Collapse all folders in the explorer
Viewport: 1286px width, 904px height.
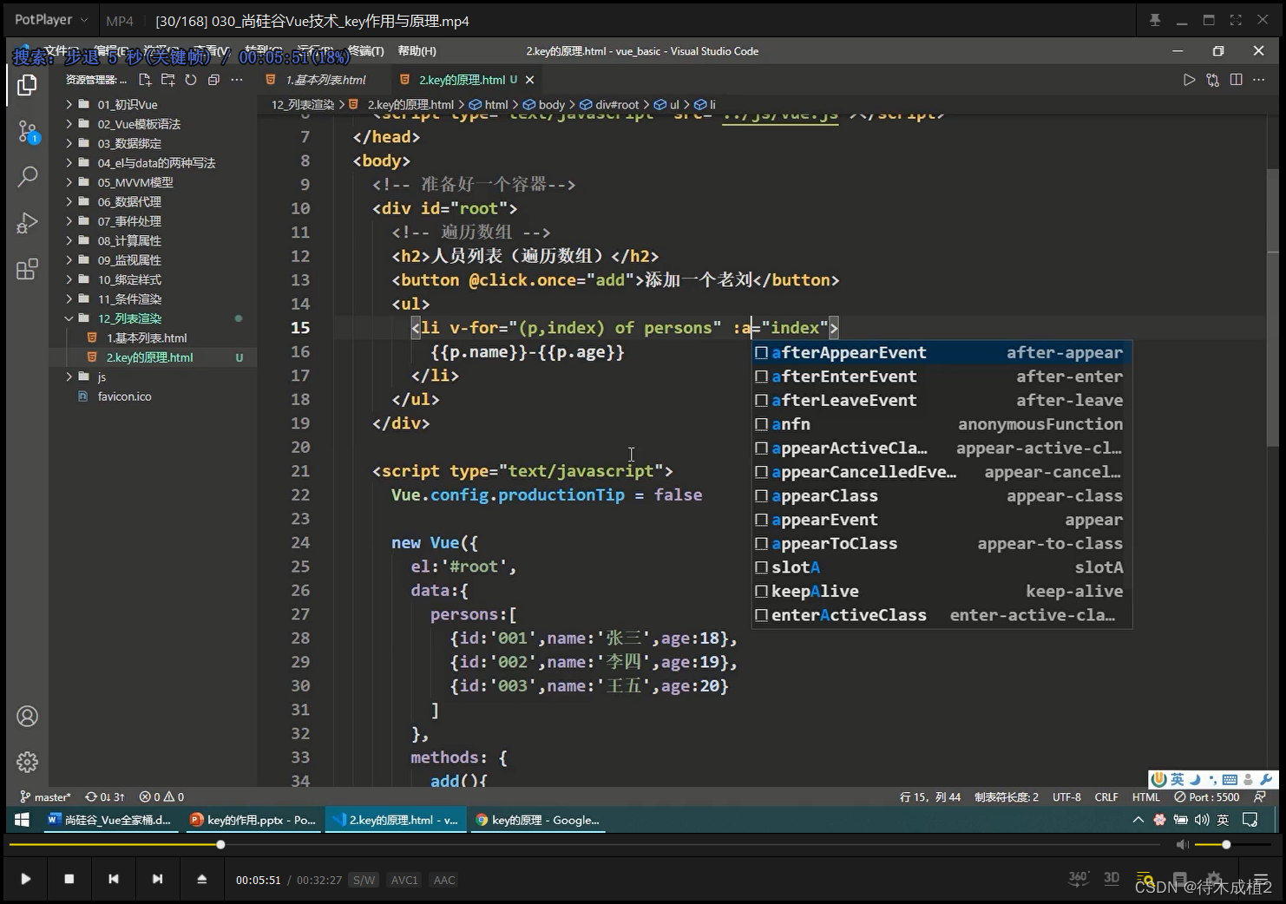coord(213,80)
